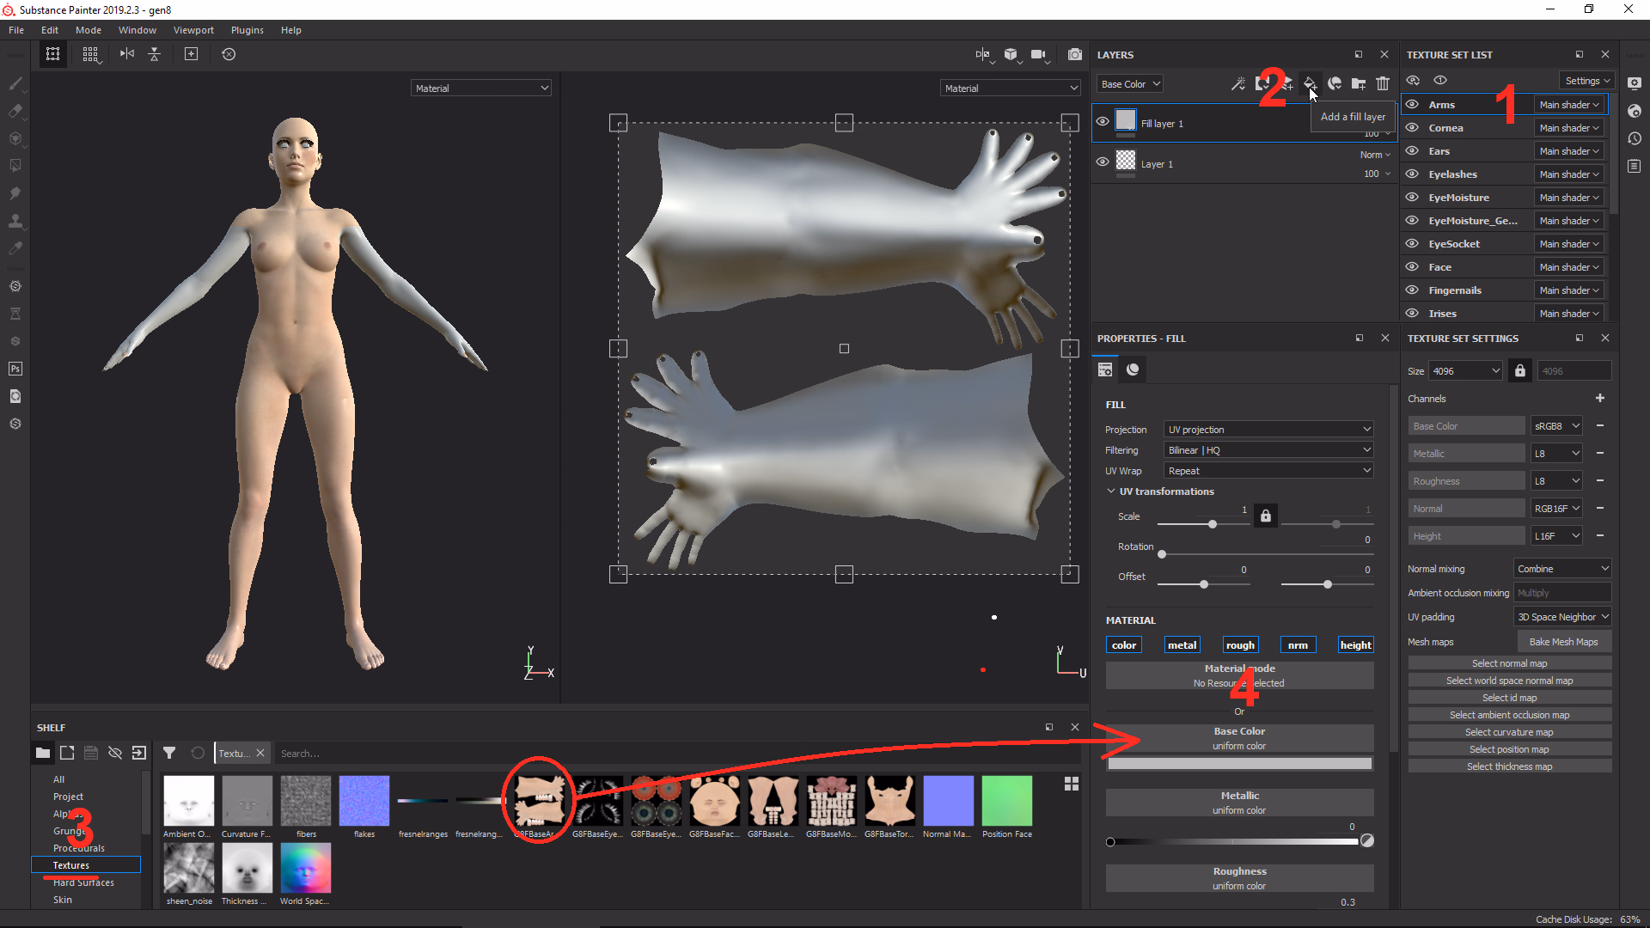Select the Polygon fill tool
1650x928 pixels.
[x=15, y=166]
